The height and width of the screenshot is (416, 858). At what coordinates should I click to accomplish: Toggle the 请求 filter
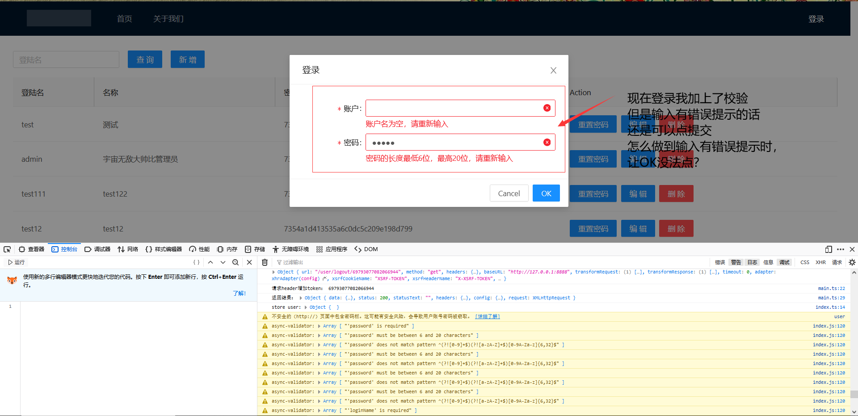coord(837,262)
